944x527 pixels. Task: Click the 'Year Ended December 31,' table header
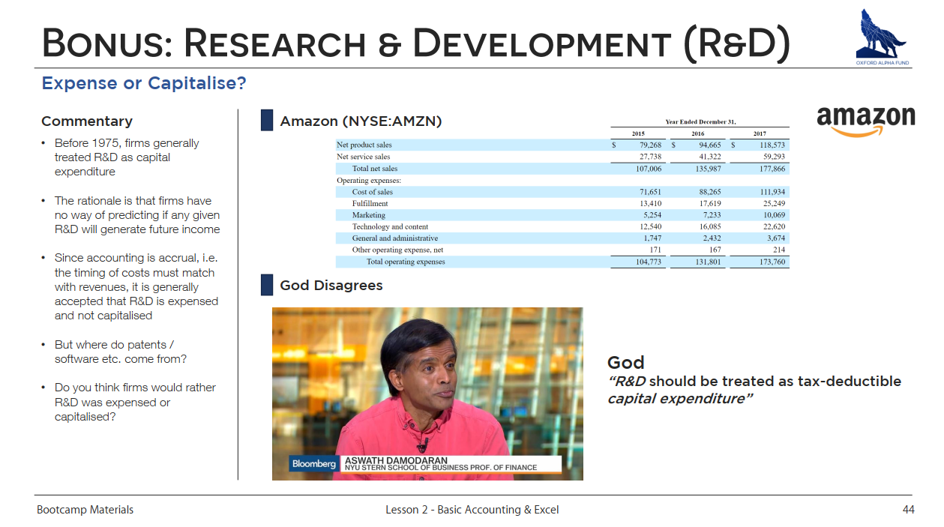pos(700,121)
